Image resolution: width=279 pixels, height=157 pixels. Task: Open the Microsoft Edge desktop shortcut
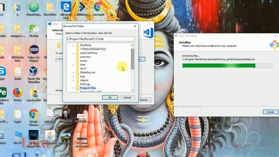click(66, 7)
